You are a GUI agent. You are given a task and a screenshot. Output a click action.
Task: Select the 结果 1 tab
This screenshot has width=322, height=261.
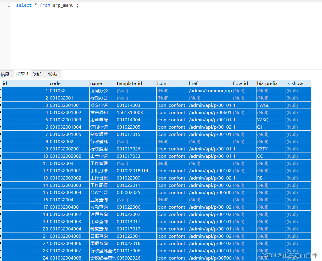[x=22, y=74]
